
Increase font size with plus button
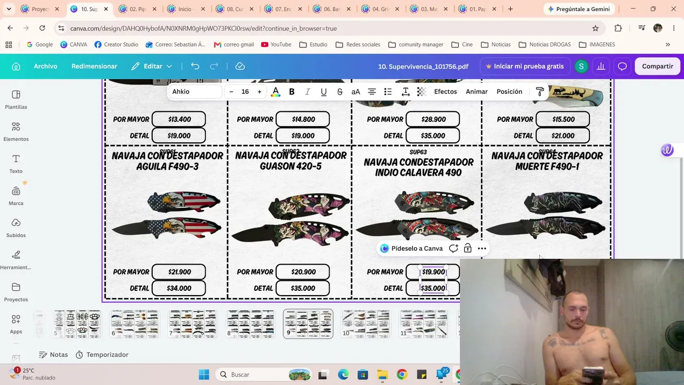[259, 92]
